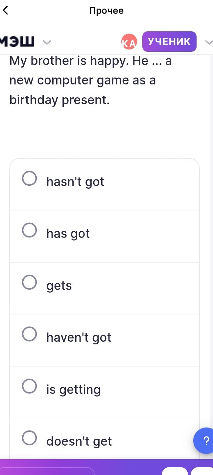This screenshot has width=213, height=475.
Task: Open the blue help question-mark button
Action: pos(204,440)
